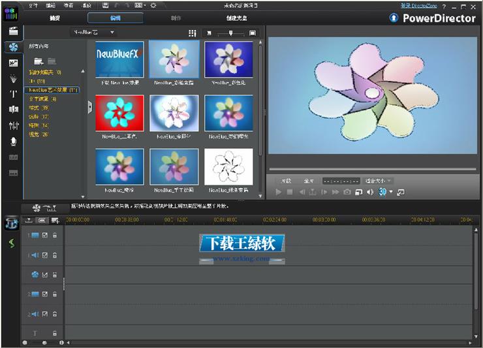Take a snapshot with the camera icon

(347, 192)
